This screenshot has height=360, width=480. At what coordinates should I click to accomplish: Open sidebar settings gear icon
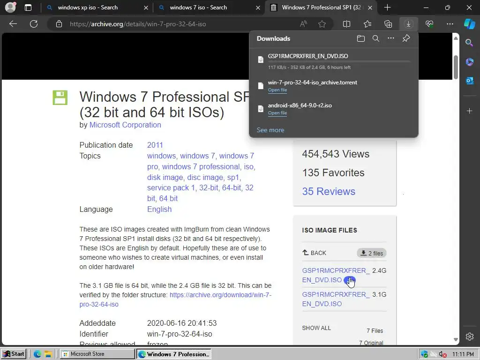(470, 337)
